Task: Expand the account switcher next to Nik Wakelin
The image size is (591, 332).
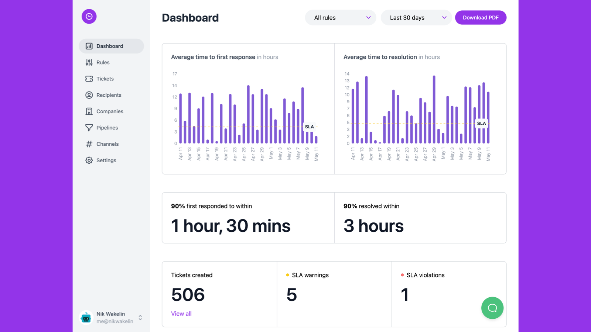Action: point(140,317)
